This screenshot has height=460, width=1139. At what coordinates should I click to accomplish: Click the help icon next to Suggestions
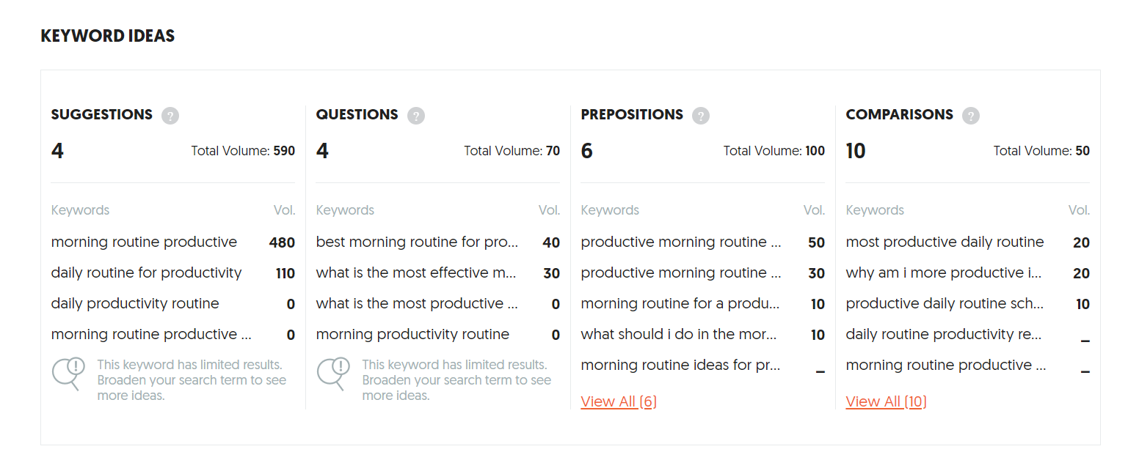(x=170, y=116)
